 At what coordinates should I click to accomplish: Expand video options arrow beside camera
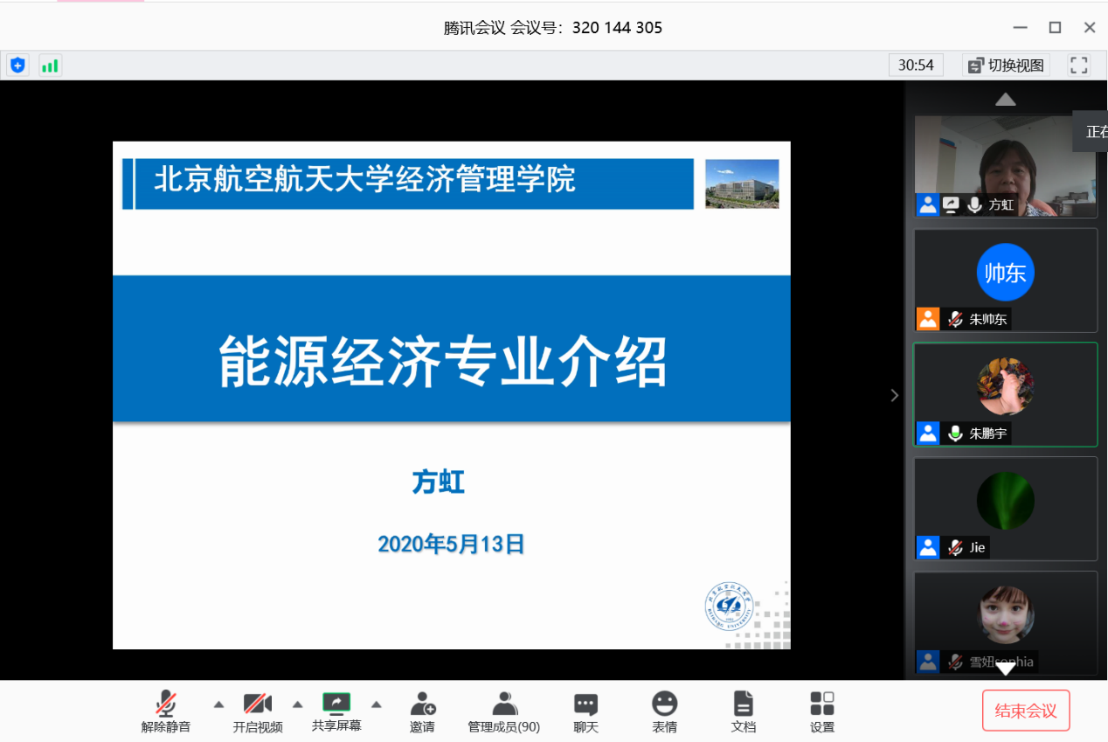point(297,704)
